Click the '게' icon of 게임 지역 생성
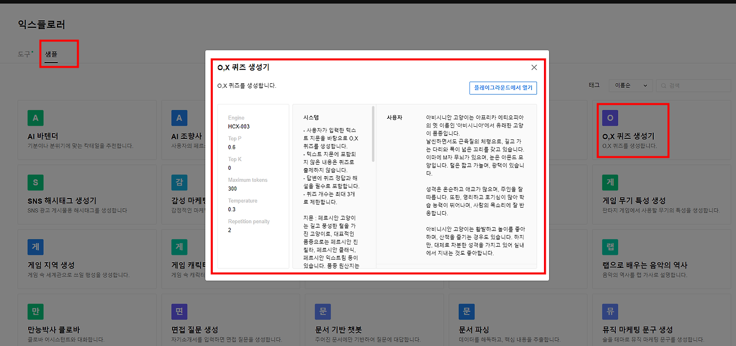736x346 pixels. coord(36,247)
